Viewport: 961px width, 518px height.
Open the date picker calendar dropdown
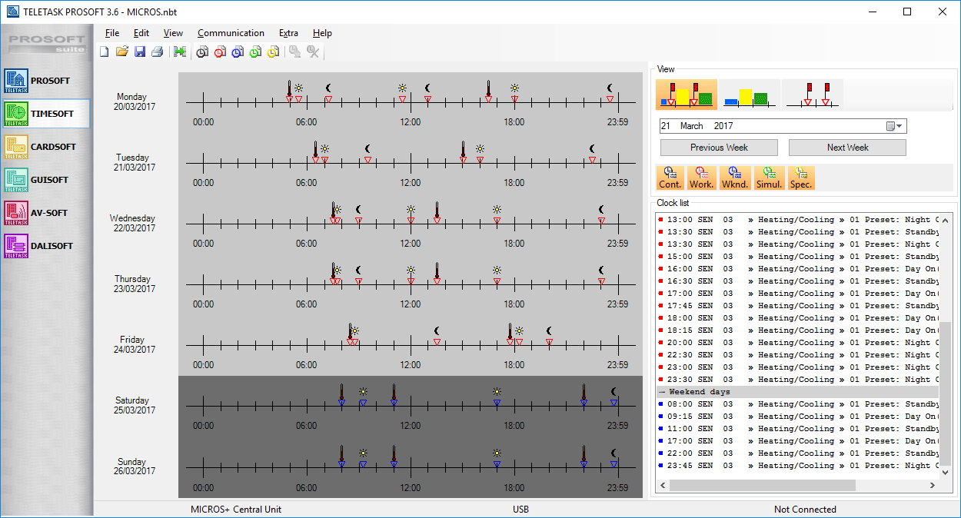pyautogui.click(x=895, y=126)
